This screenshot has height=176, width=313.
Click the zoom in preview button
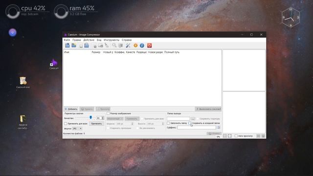[263, 136]
